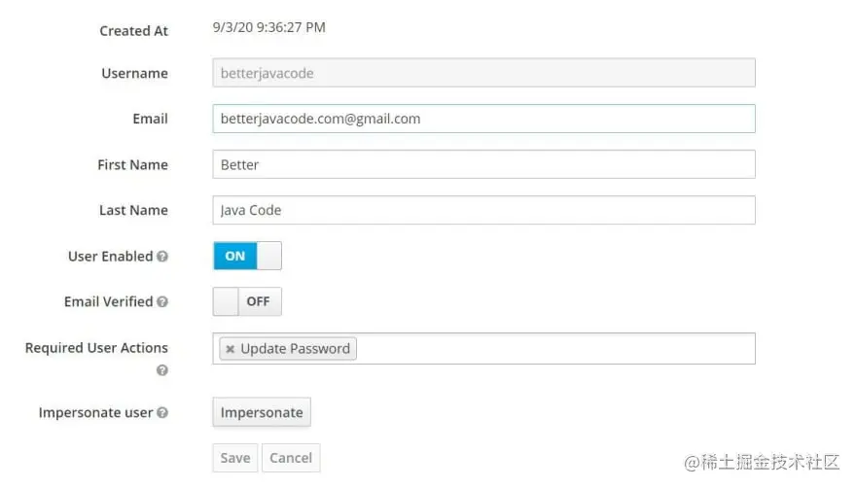Screen dimensions: 856x488
Task: Click help icon beside Email Verified
Action: tap(162, 301)
